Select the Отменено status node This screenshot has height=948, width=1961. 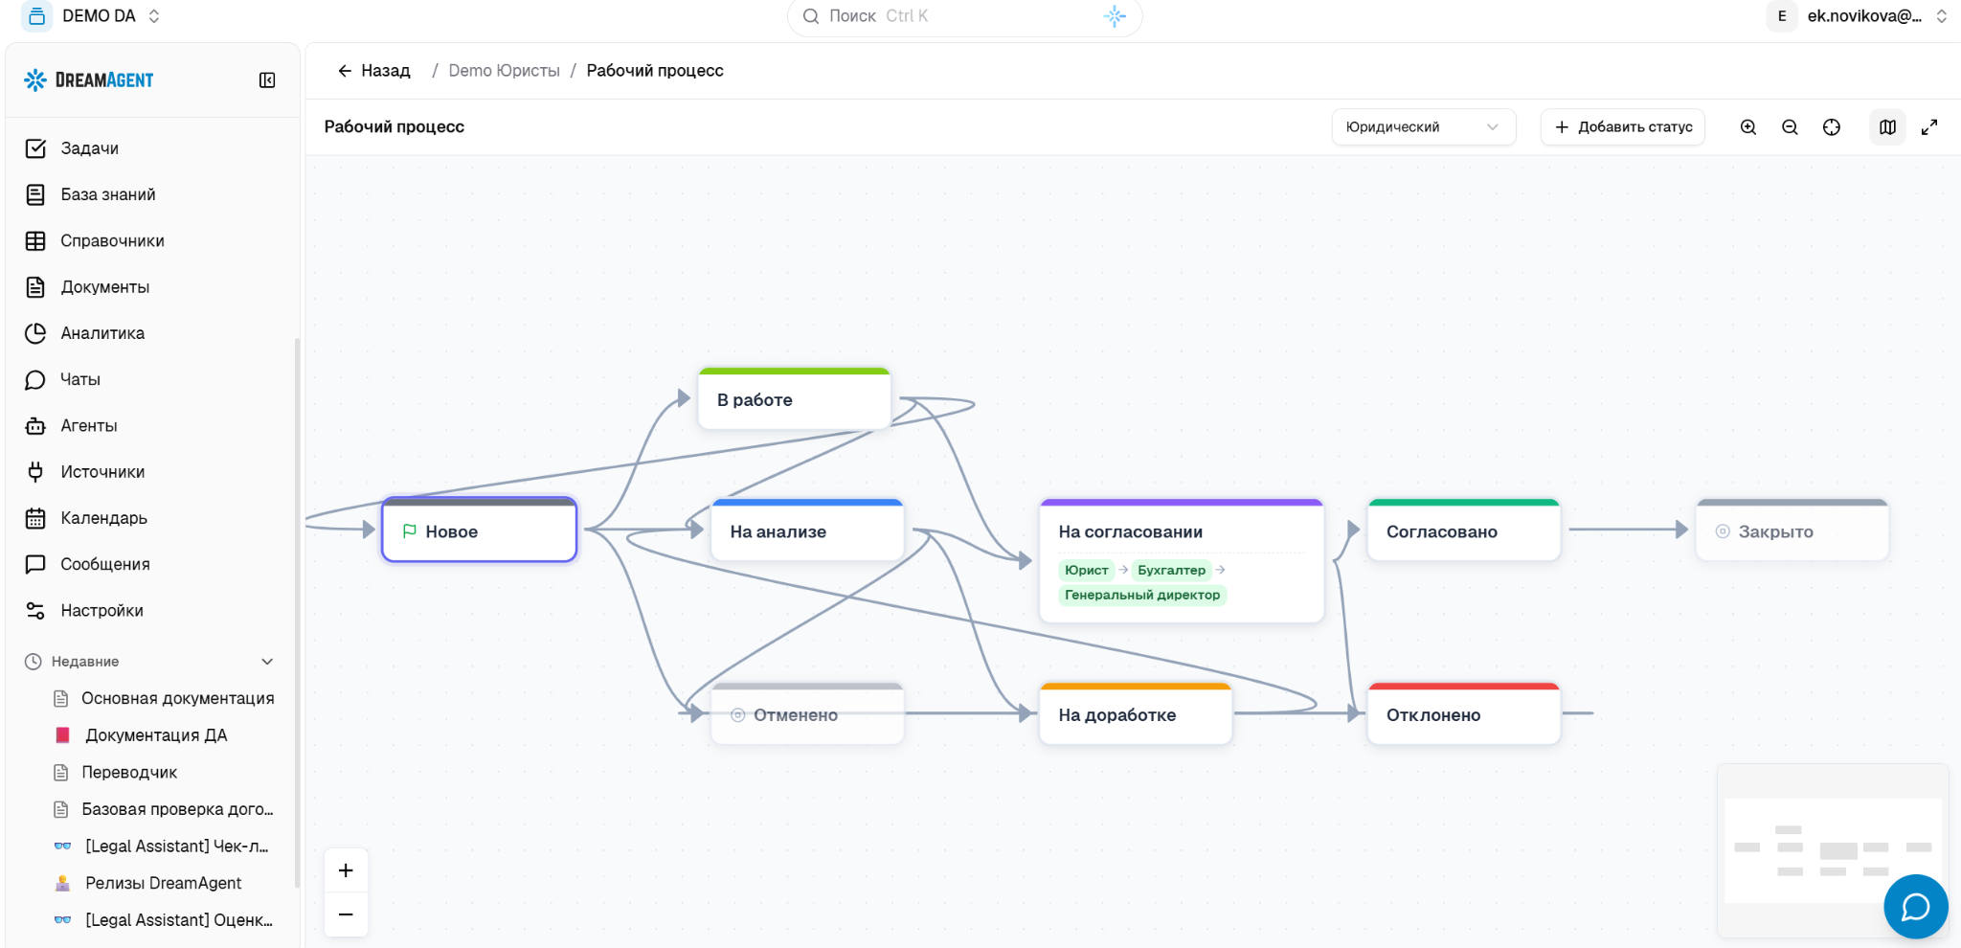coord(807,713)
